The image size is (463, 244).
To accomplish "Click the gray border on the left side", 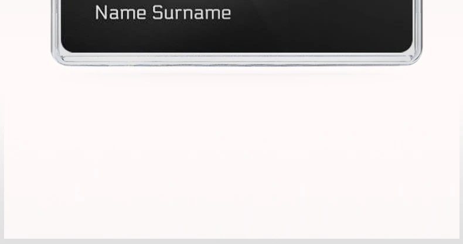I will pos(2,177).
